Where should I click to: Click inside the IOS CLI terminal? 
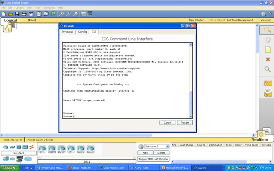click(x=126, y=80)
